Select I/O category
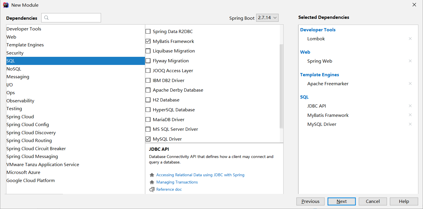The height and width of the screenshot is (209, 423). [x=75, y=85]
